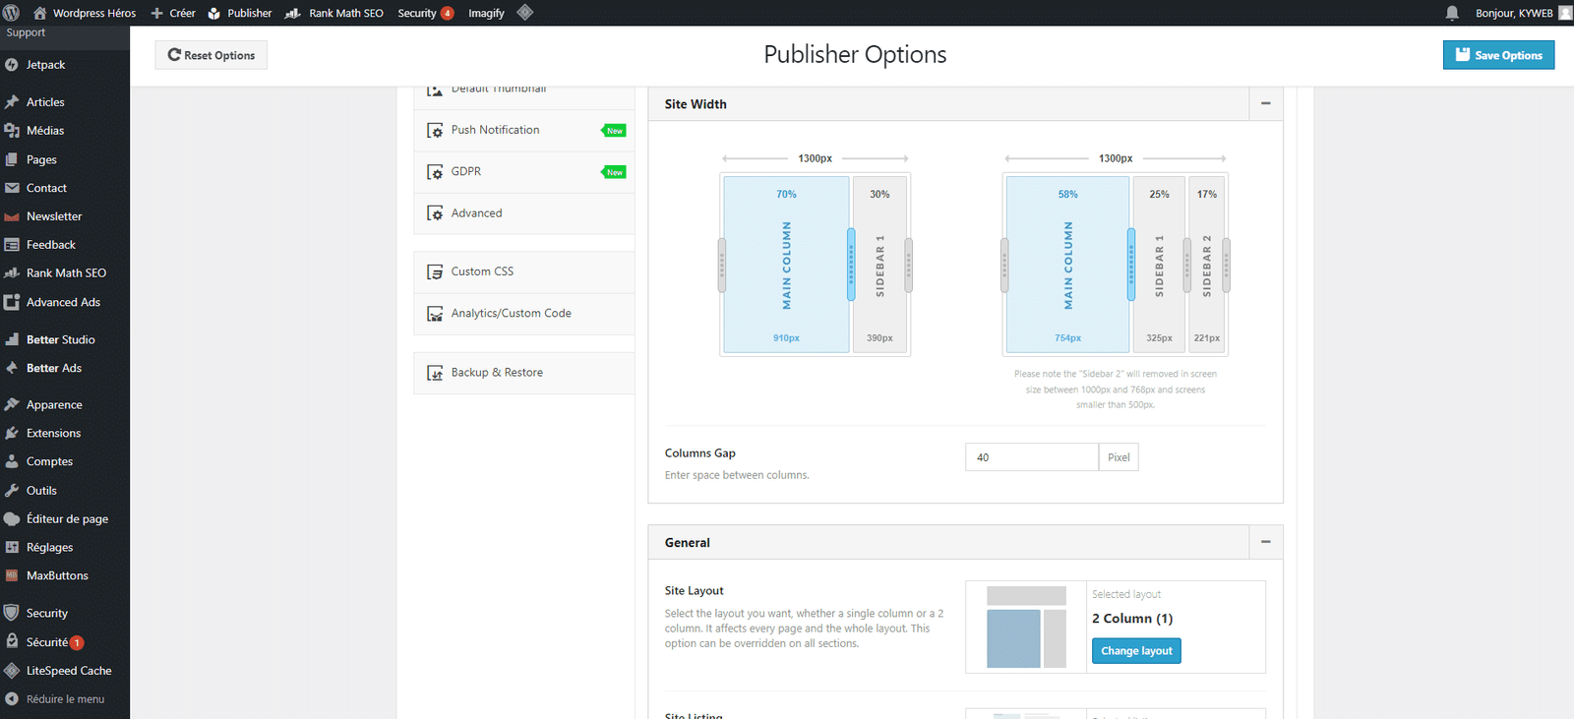The image size is (1574, 719).
Task: Click the Save Options button
Action: (1498, 55)
